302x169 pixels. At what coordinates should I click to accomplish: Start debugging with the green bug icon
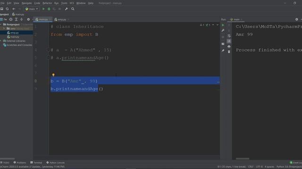(49, 9)
